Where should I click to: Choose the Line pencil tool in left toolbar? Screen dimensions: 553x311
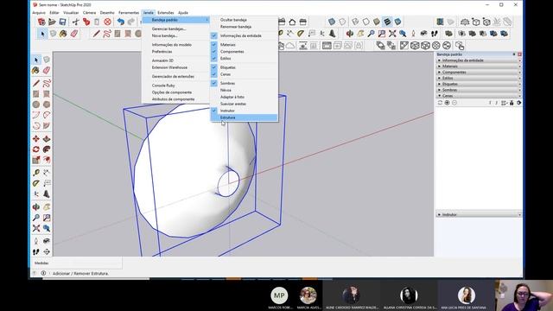pos(35,83)
